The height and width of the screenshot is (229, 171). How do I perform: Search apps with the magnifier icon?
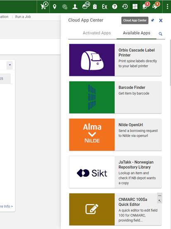click(161, 34)
